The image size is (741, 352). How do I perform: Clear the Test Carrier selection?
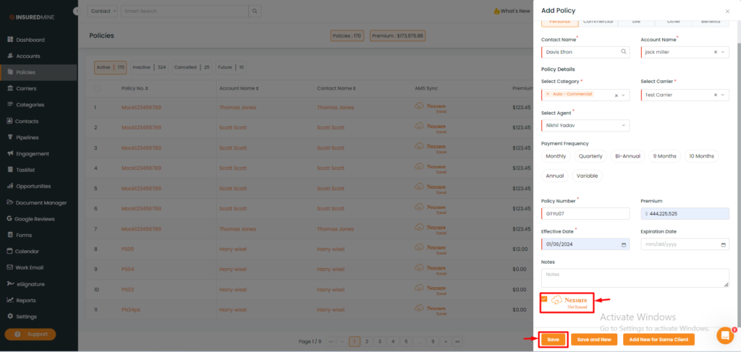pos(716,95)
